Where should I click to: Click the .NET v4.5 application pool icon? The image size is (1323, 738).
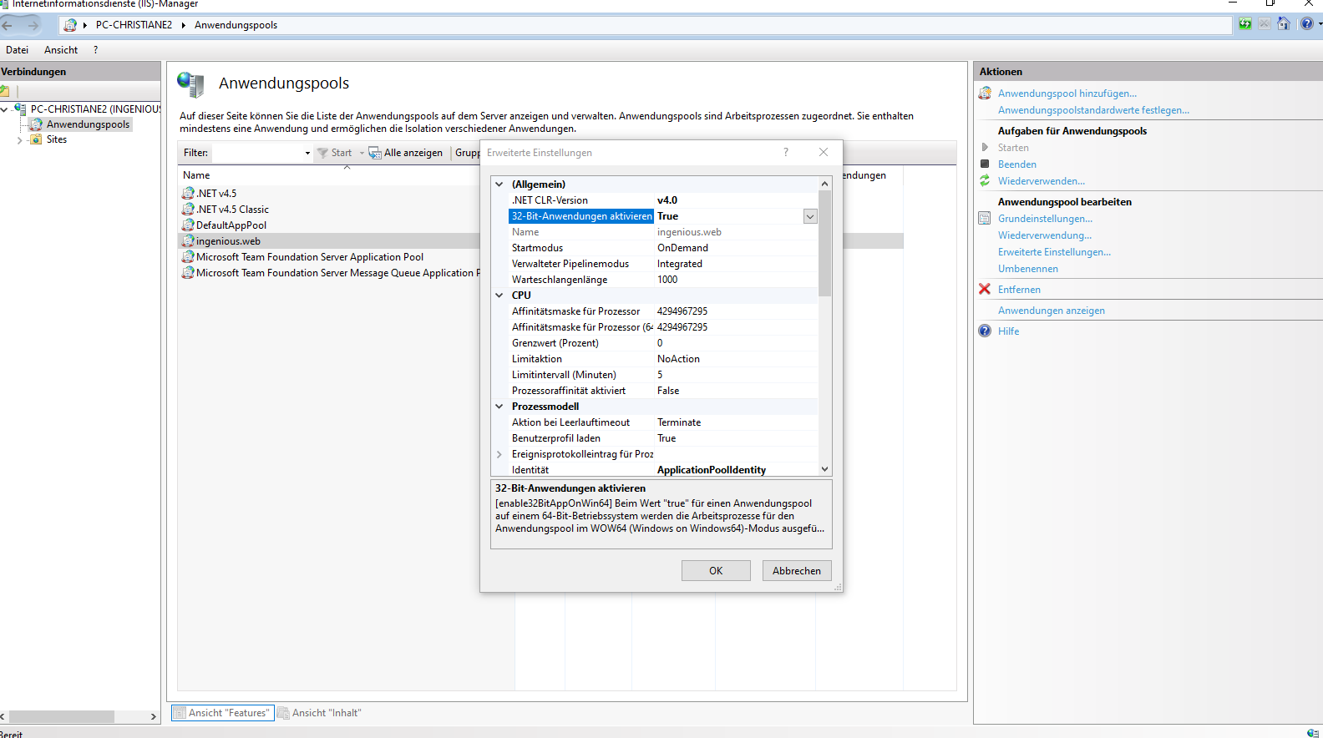coord(188,193)
